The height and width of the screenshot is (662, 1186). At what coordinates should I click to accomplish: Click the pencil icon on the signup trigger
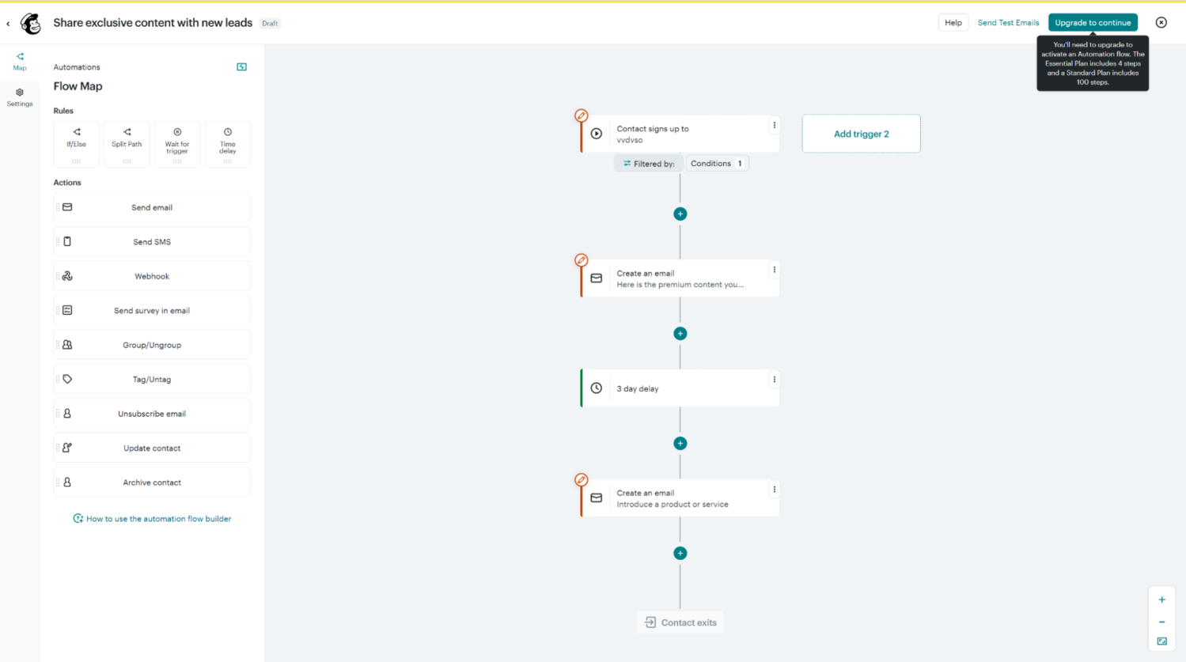582,115
